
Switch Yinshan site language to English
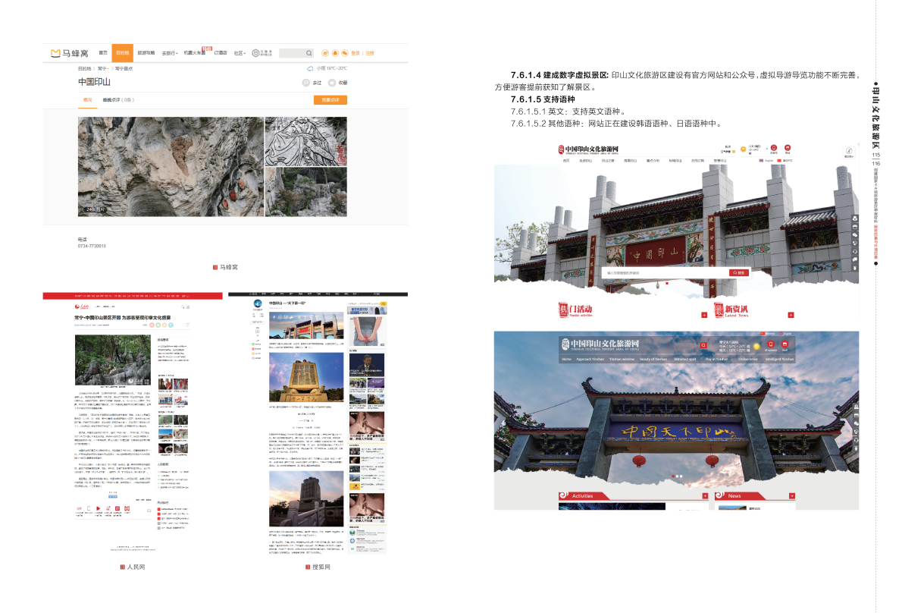[x=766, y=161]
